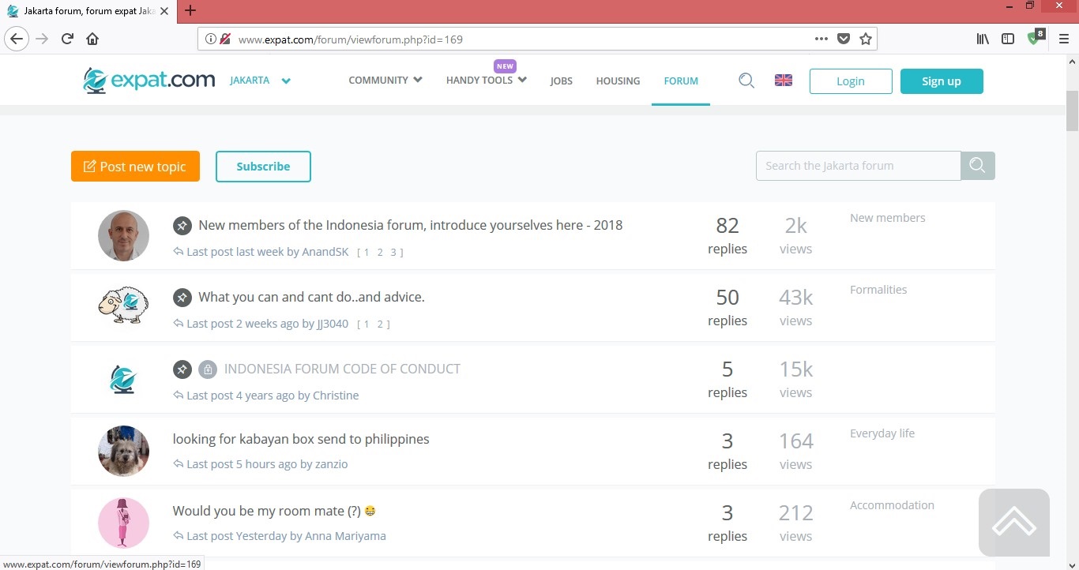The height and width of the screenshot is (570, 1079).
Task: Go to the Jobs menu item
Action: coord(561,81)
